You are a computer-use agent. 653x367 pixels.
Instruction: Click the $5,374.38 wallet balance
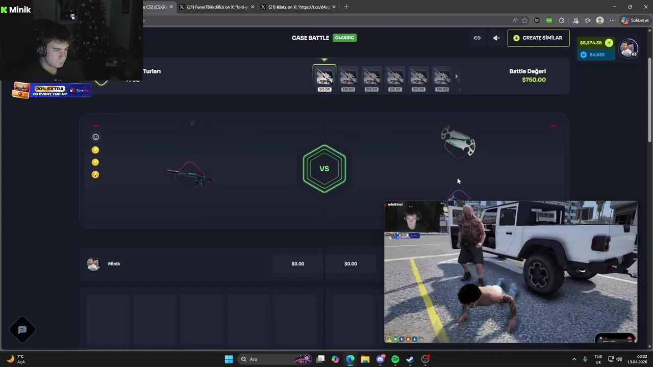click(x=591, y=43)
